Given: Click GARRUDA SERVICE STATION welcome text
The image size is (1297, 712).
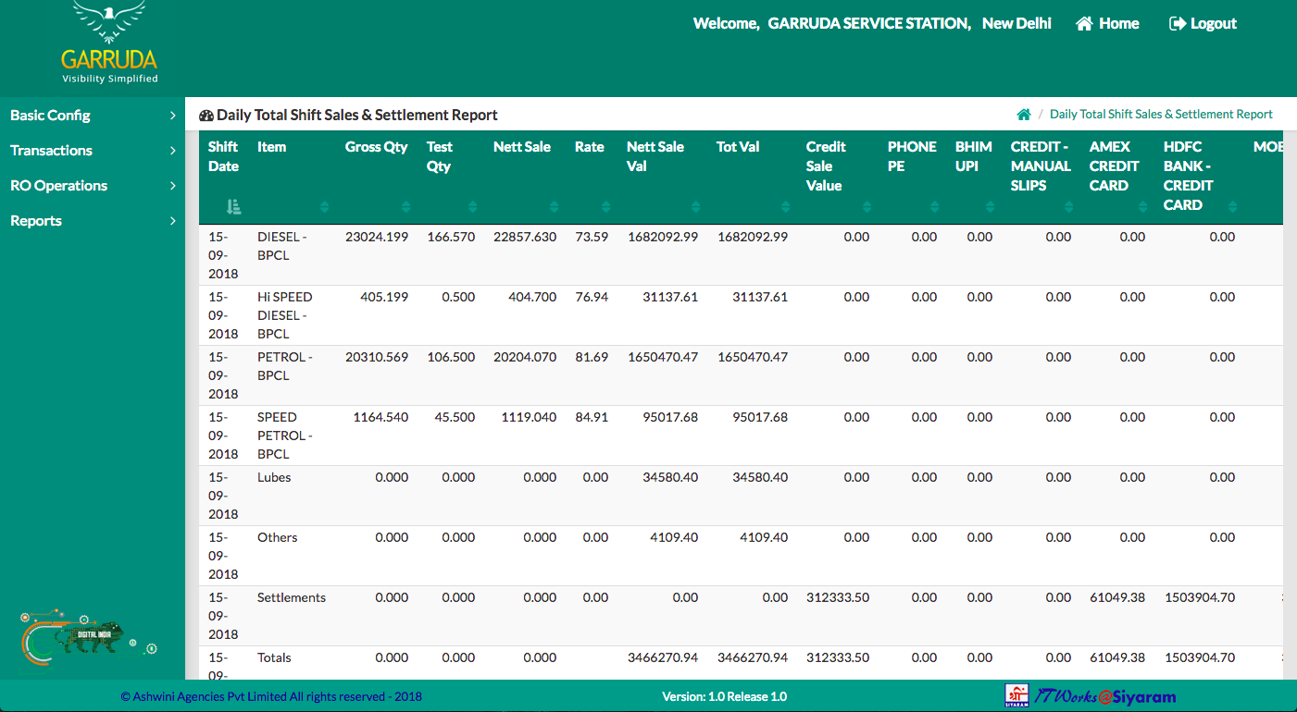Looking at the screenshot, I should click(x=869, y=24).
